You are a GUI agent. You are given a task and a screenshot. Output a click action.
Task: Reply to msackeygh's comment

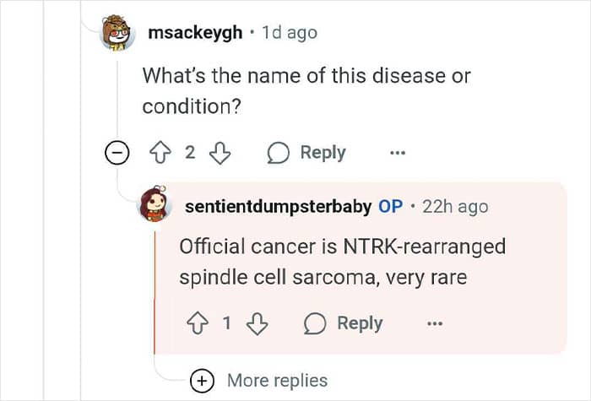(306, 153)
